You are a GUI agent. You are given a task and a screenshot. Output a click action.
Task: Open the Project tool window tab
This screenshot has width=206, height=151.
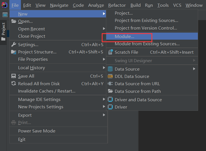click(3, 29)
